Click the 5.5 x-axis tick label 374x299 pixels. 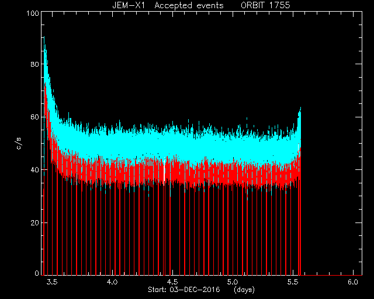point(293,282)
